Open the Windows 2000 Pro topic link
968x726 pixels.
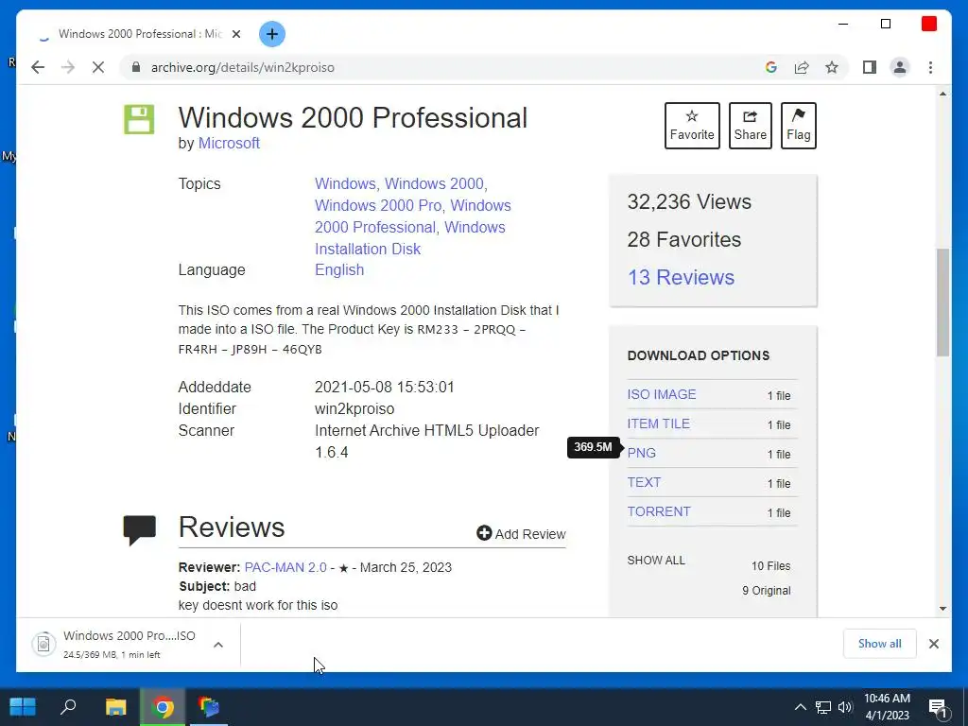(378, 205)
